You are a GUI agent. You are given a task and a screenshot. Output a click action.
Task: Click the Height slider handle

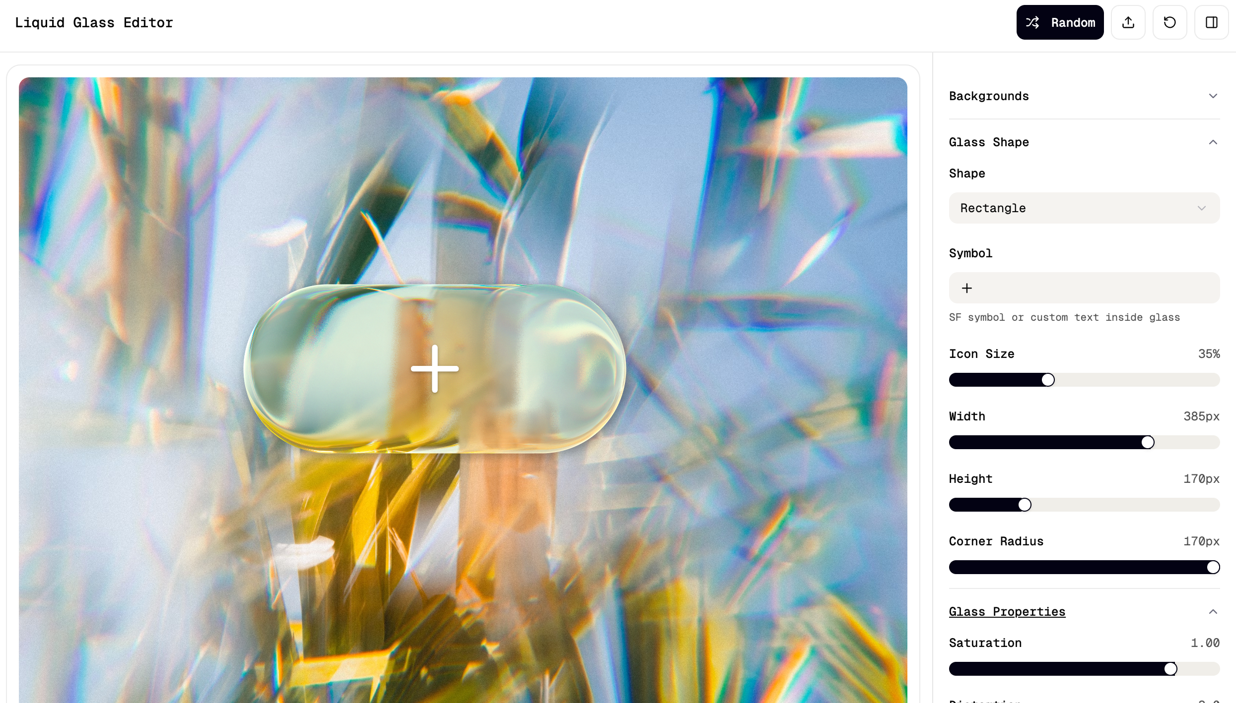[x=1025, y=505]
